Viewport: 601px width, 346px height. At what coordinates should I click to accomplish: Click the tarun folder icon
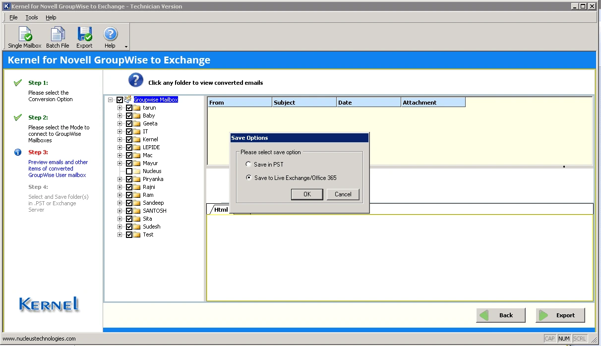137,108
